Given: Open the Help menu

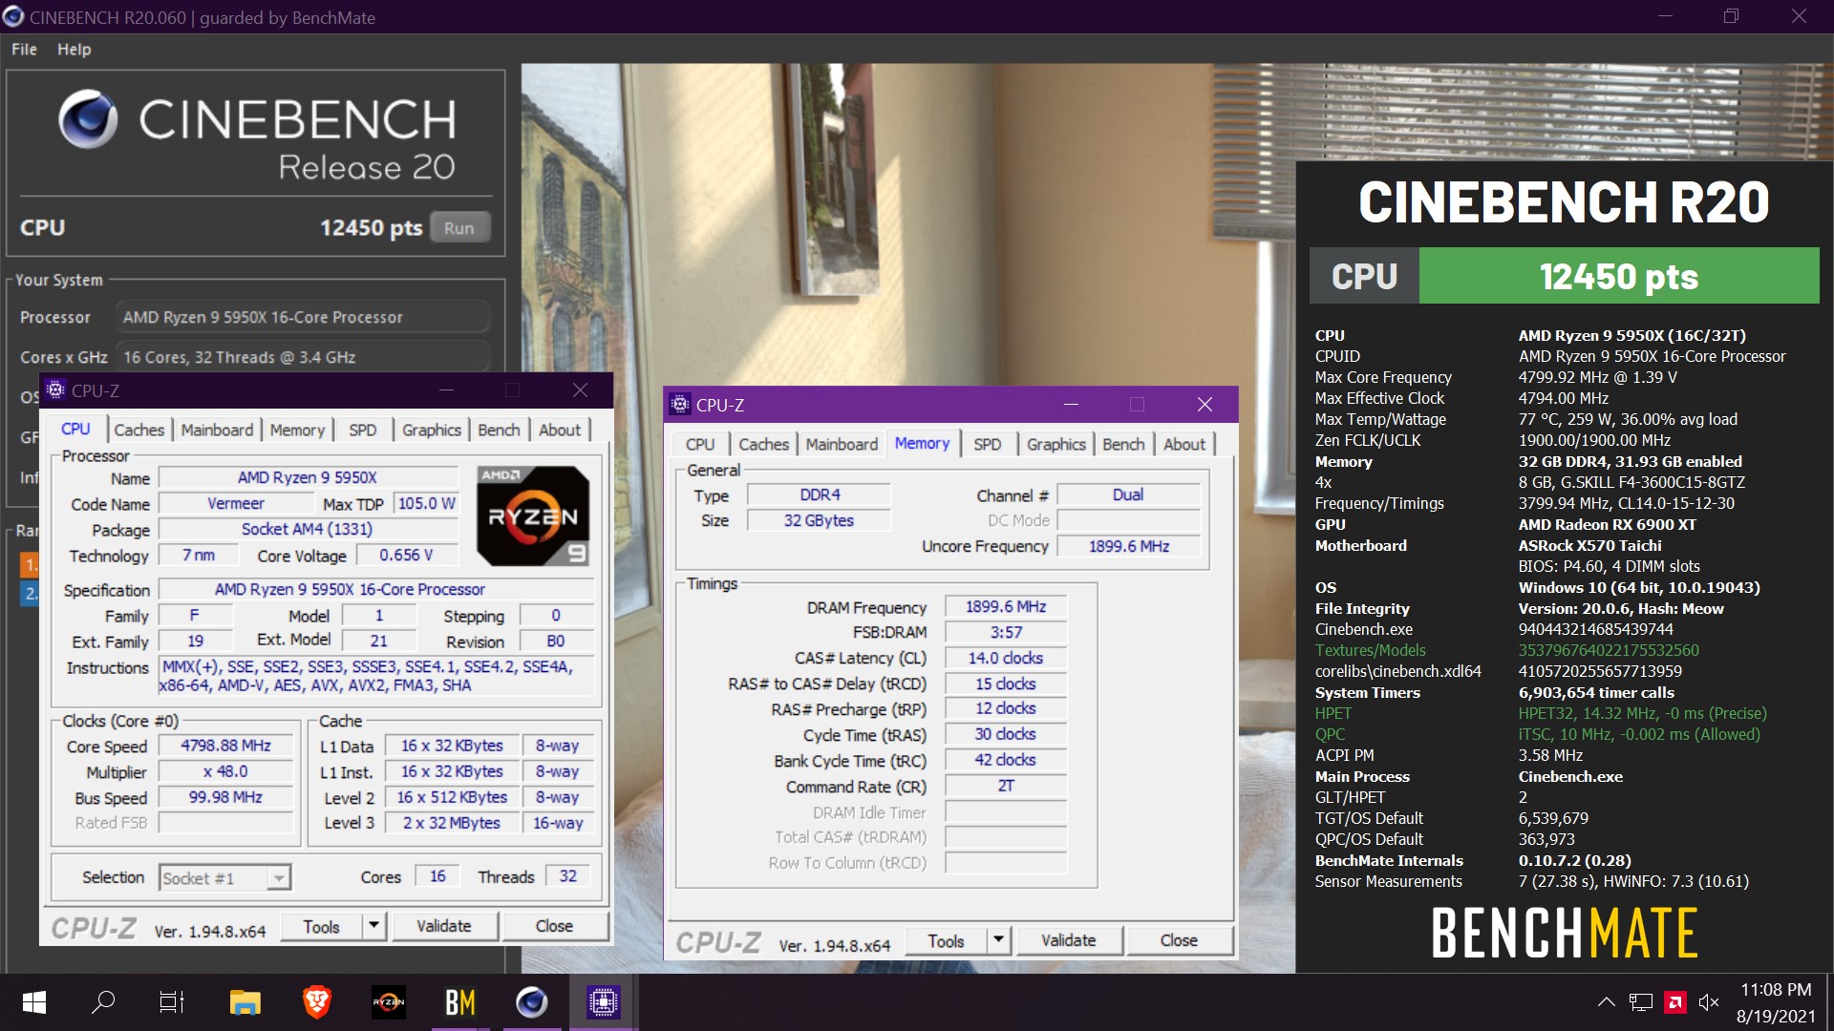Looking at the screenshot, I should tap(74, 49).
